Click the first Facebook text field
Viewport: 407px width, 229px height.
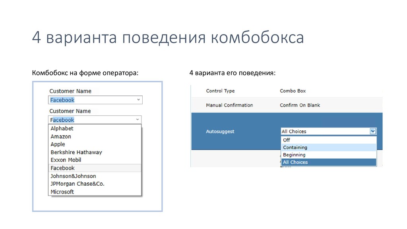tap(95, 100)
